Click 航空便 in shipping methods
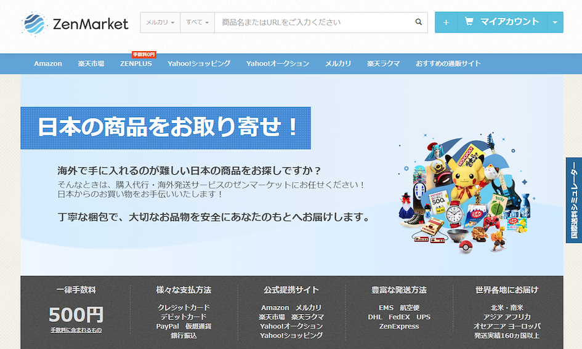 410,308
